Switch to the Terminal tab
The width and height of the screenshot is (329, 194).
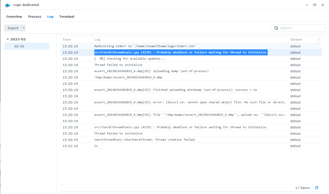click(x=67, y=16)
